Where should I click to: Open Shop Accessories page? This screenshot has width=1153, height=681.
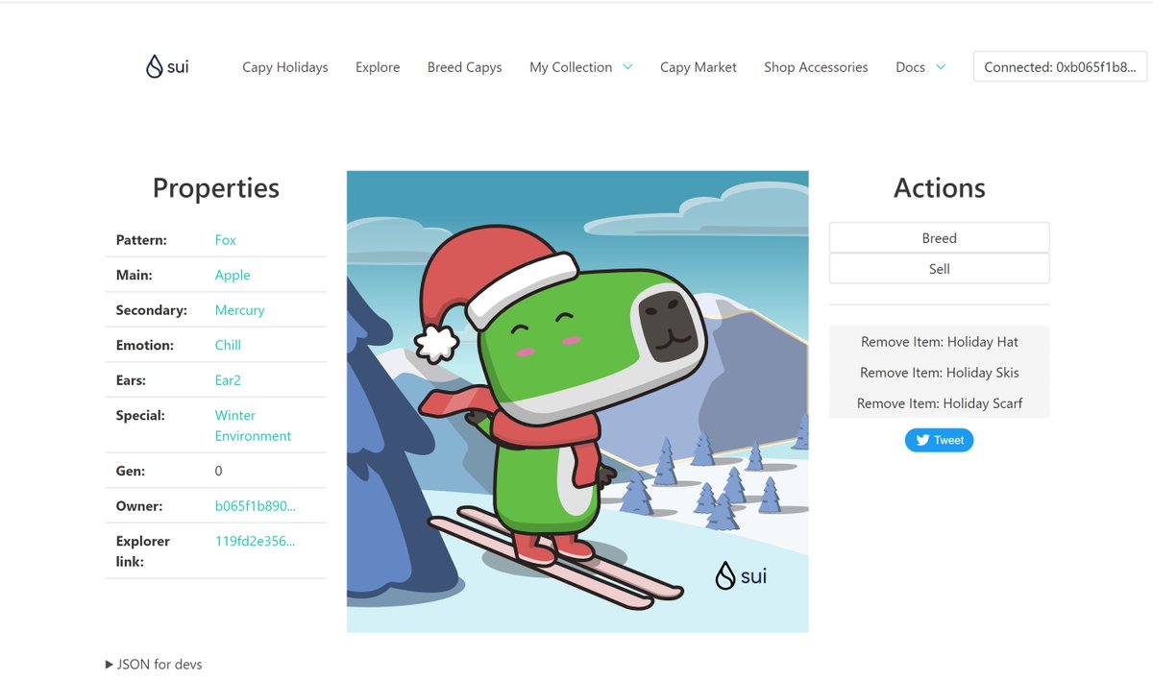816,67
